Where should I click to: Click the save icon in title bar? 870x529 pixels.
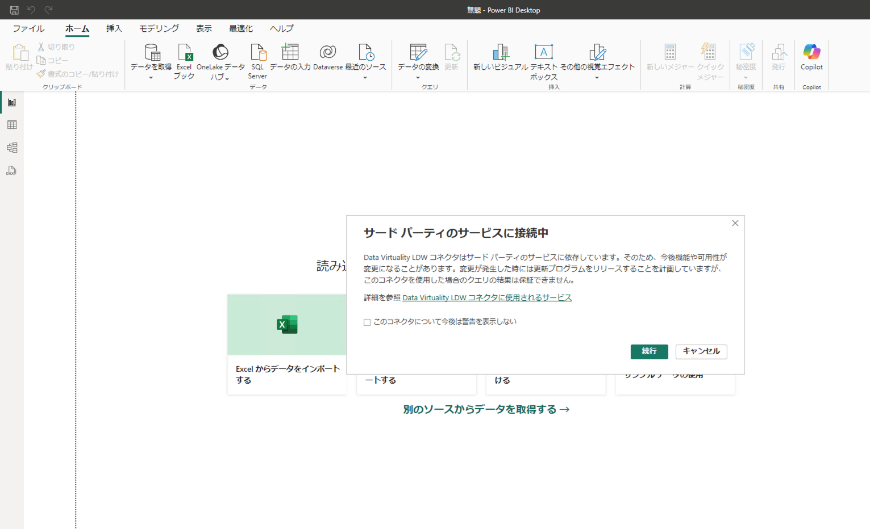(14, 10)
